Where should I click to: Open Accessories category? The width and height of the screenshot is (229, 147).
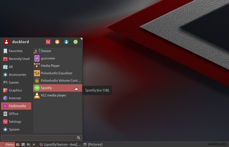tap(16, 74)
